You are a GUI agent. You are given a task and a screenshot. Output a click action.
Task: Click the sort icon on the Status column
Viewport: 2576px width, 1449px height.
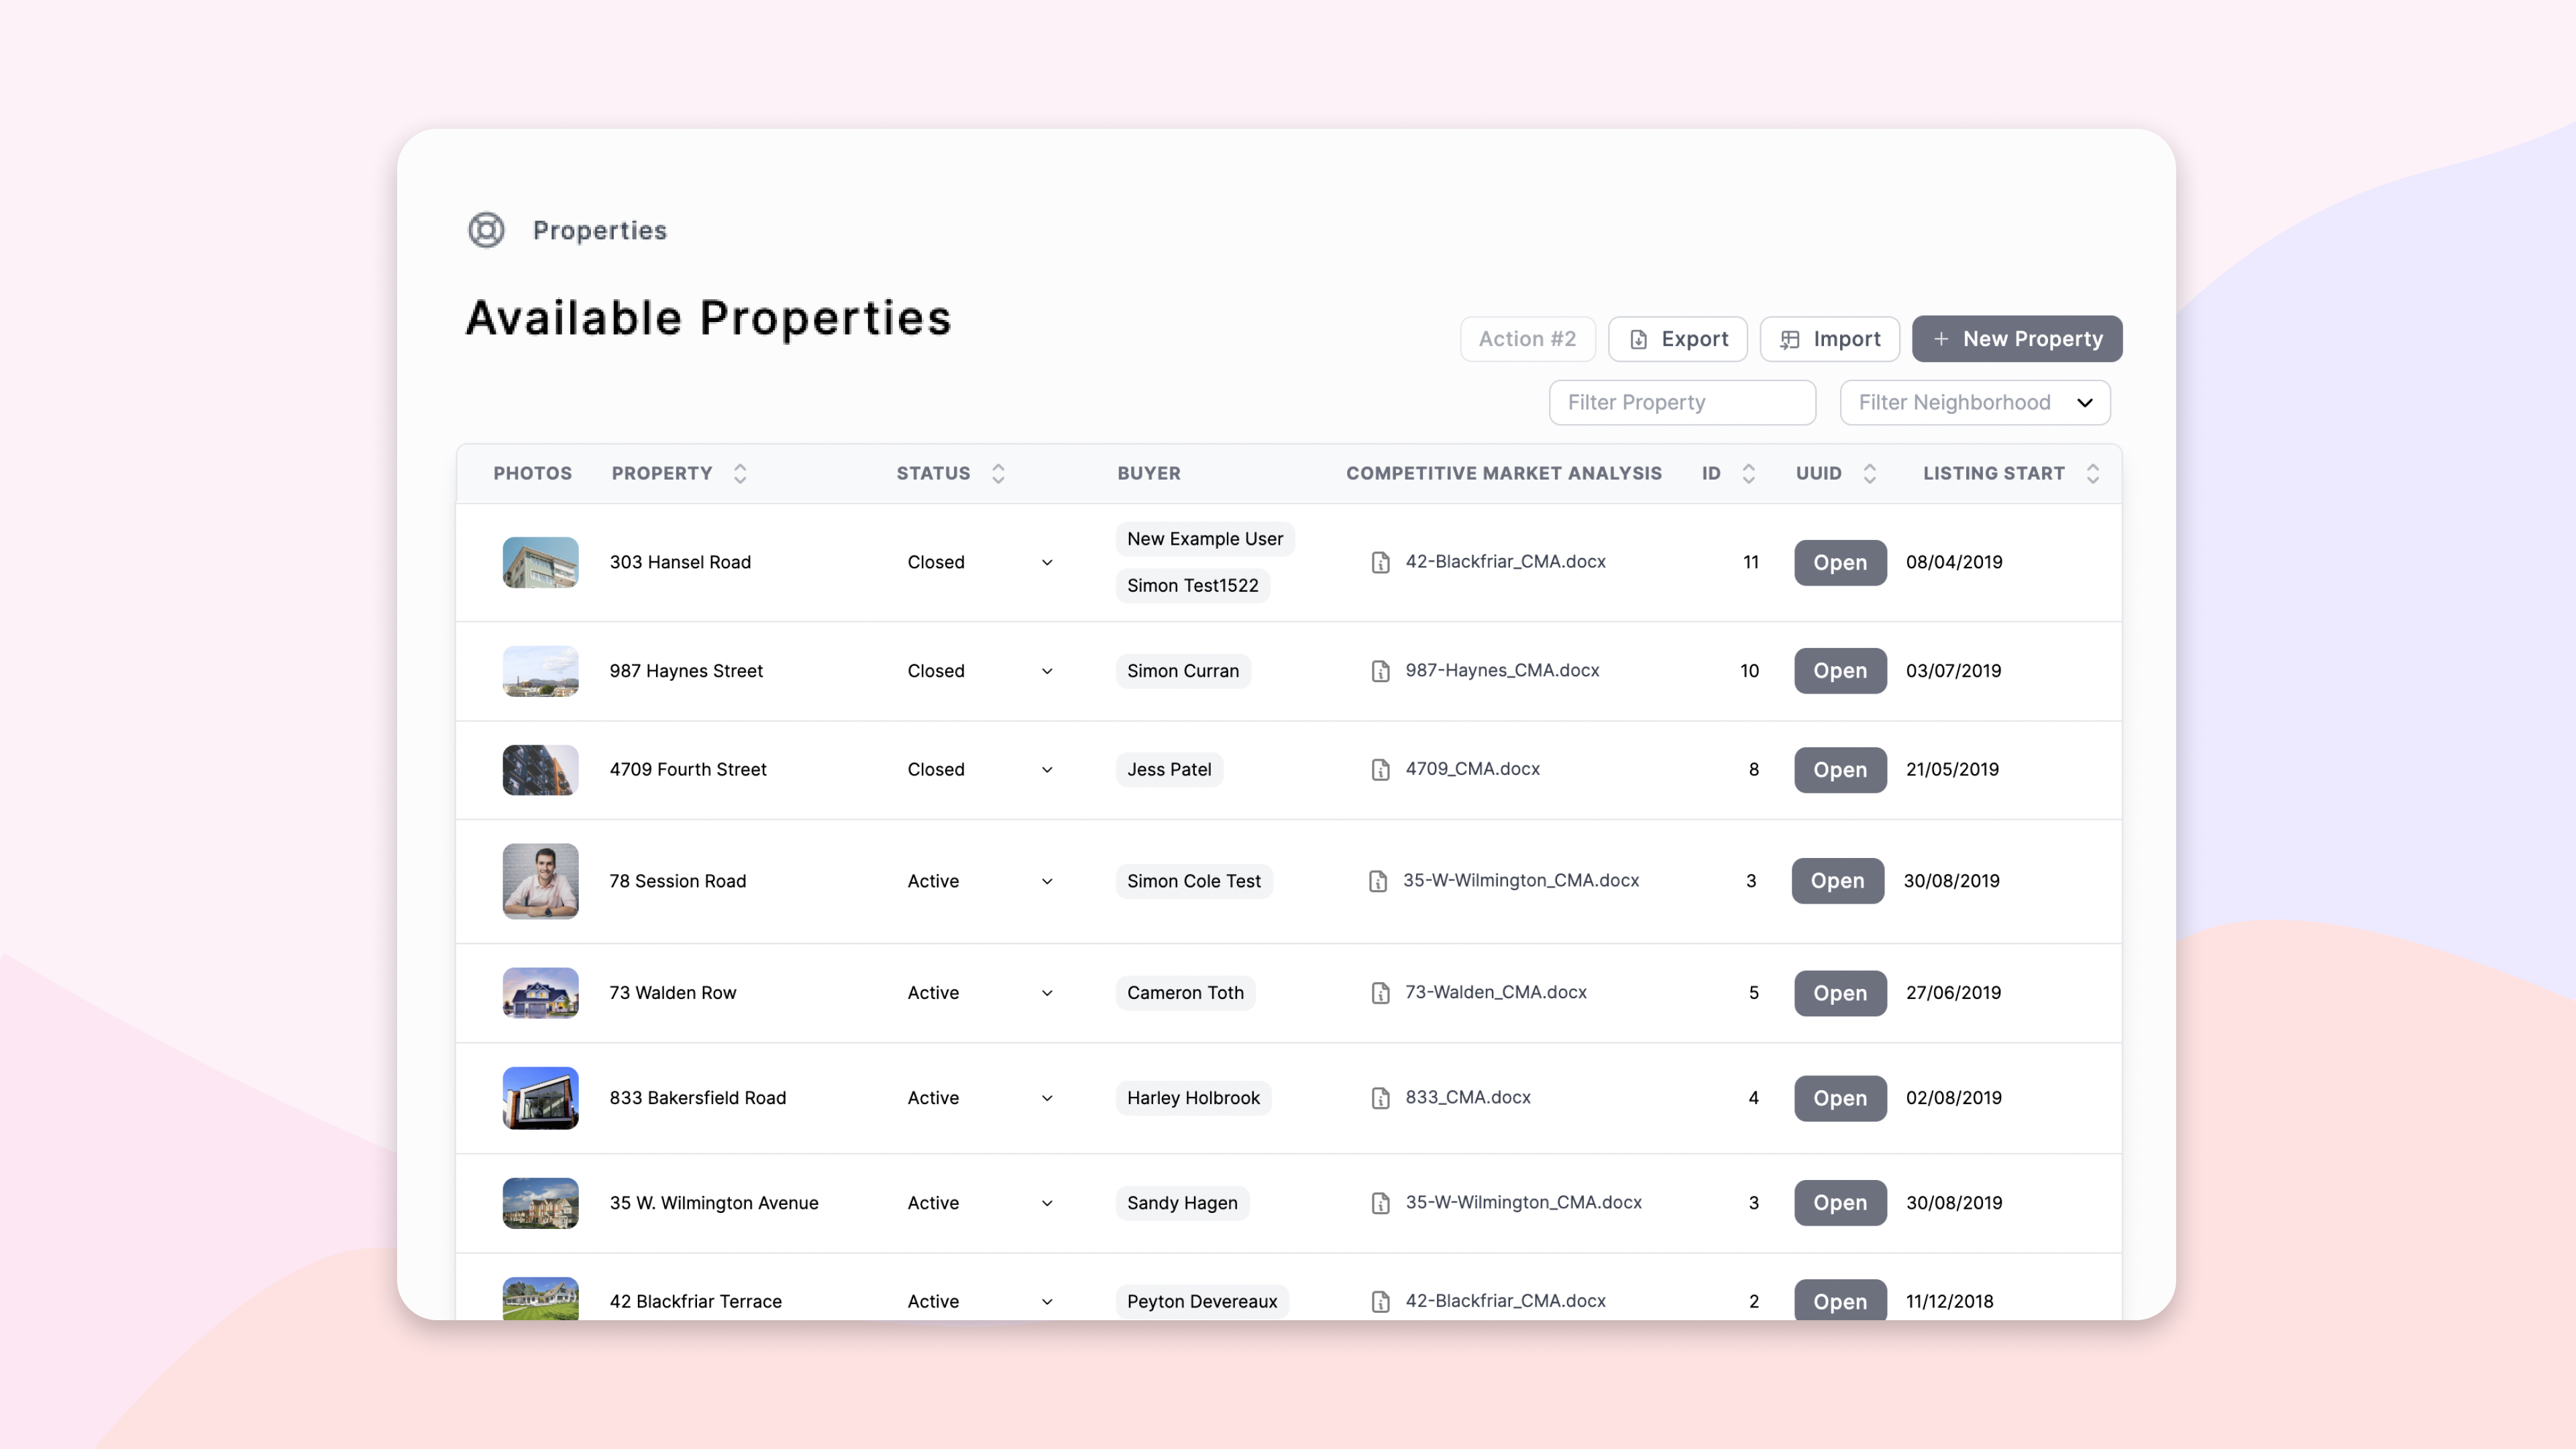coord(997,473)
